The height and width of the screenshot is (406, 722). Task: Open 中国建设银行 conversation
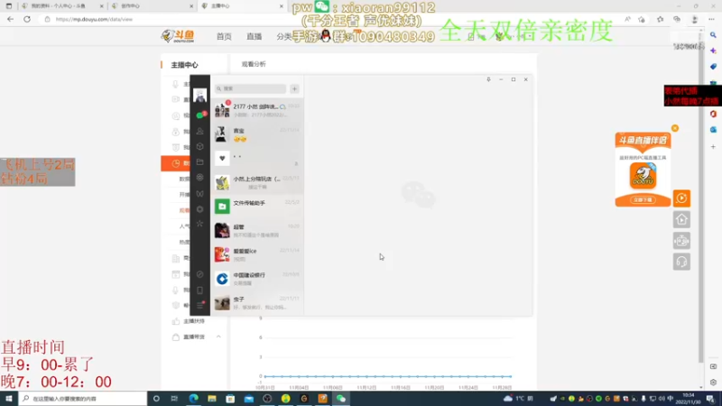tap(257, 279)
